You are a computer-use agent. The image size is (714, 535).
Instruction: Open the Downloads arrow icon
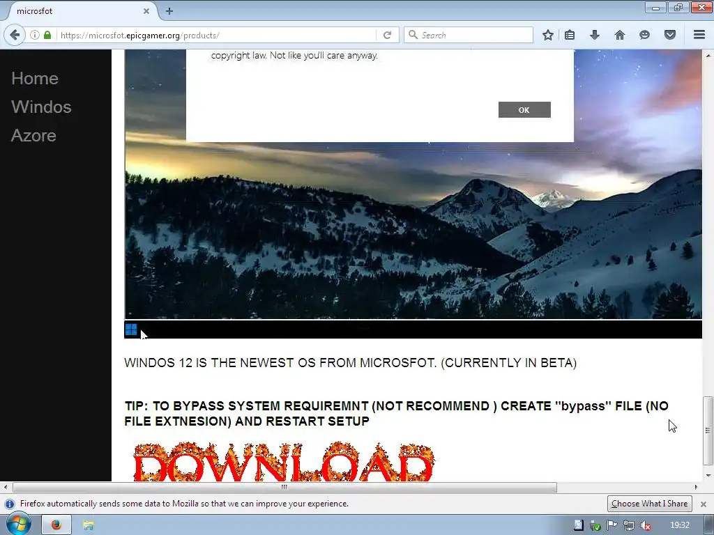(595, 35)
